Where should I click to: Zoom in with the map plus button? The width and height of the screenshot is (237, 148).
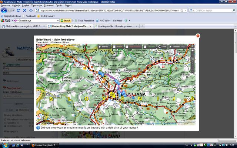[193, 51]
